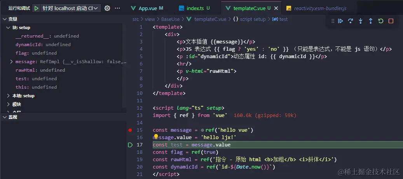Grab the debug toolbar drag handle
Screen dimensions: 403x179
(333, 21)
